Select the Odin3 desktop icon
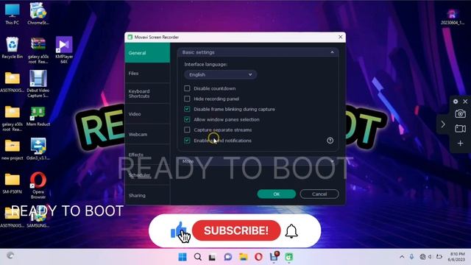 (38, 149)
